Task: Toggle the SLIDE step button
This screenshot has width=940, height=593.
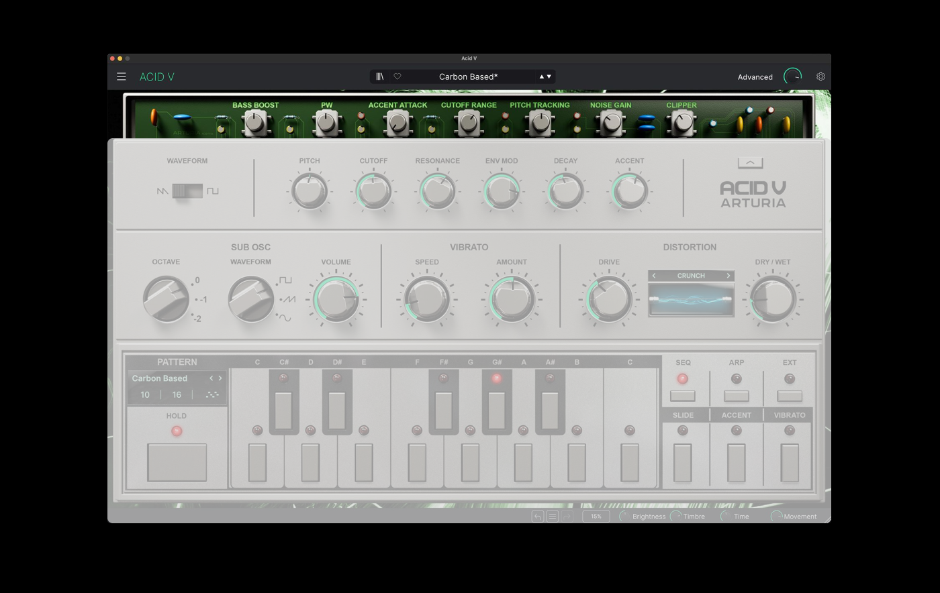Action: click(683, 463)
